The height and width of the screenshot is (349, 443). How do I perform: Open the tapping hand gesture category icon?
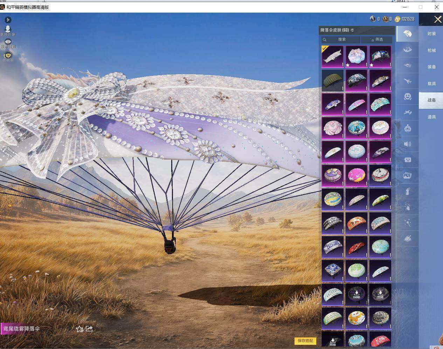tap(407, 207)
